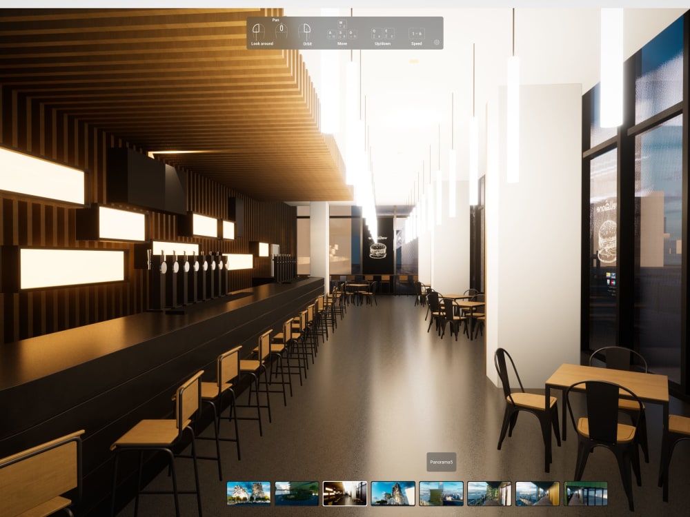Click the 'Speed' label
Image resolution: width=690 pixels, height=517 pixels.
tap(417, 43)
